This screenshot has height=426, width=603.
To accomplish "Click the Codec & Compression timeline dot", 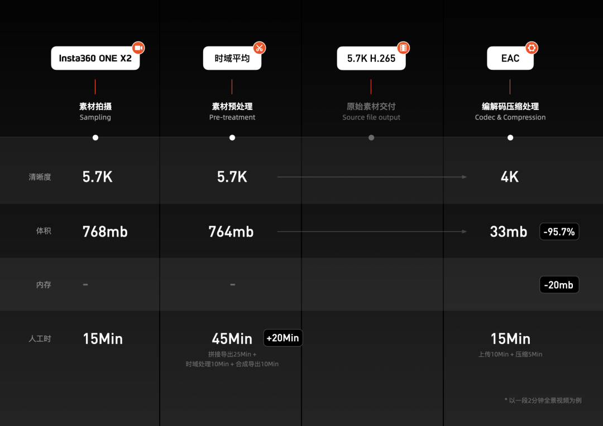I will (510, 138).
